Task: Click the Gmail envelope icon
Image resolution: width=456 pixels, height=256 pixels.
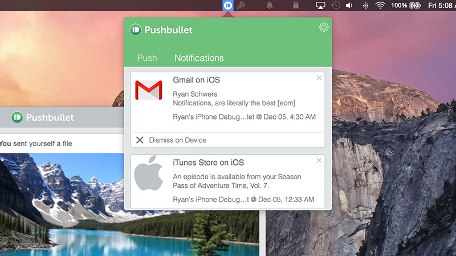Action: (x=149, y=90)
